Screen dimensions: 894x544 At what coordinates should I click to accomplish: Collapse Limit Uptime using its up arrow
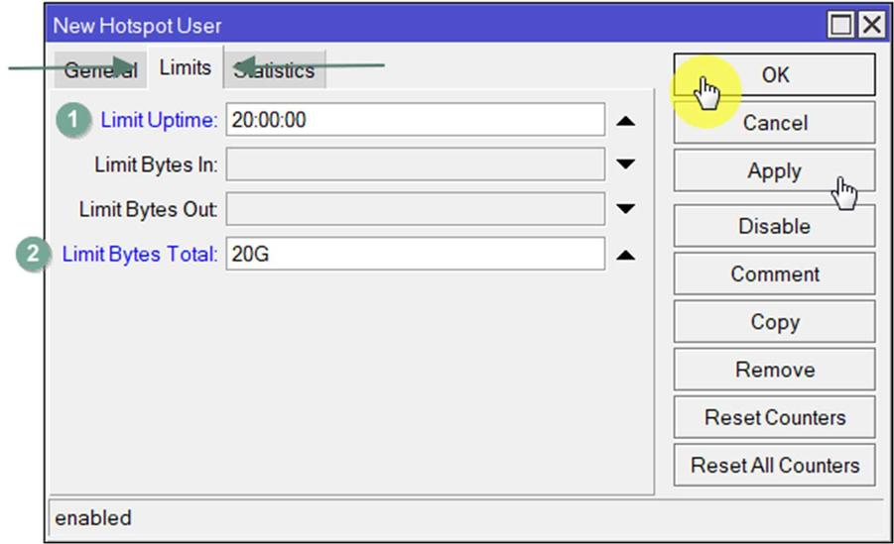coord(625,121)
